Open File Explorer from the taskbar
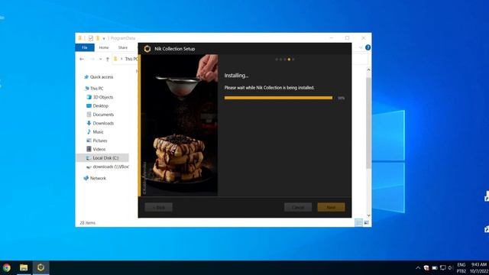The height and width of the screenshot is (275, 489). (x=24, y=267)
